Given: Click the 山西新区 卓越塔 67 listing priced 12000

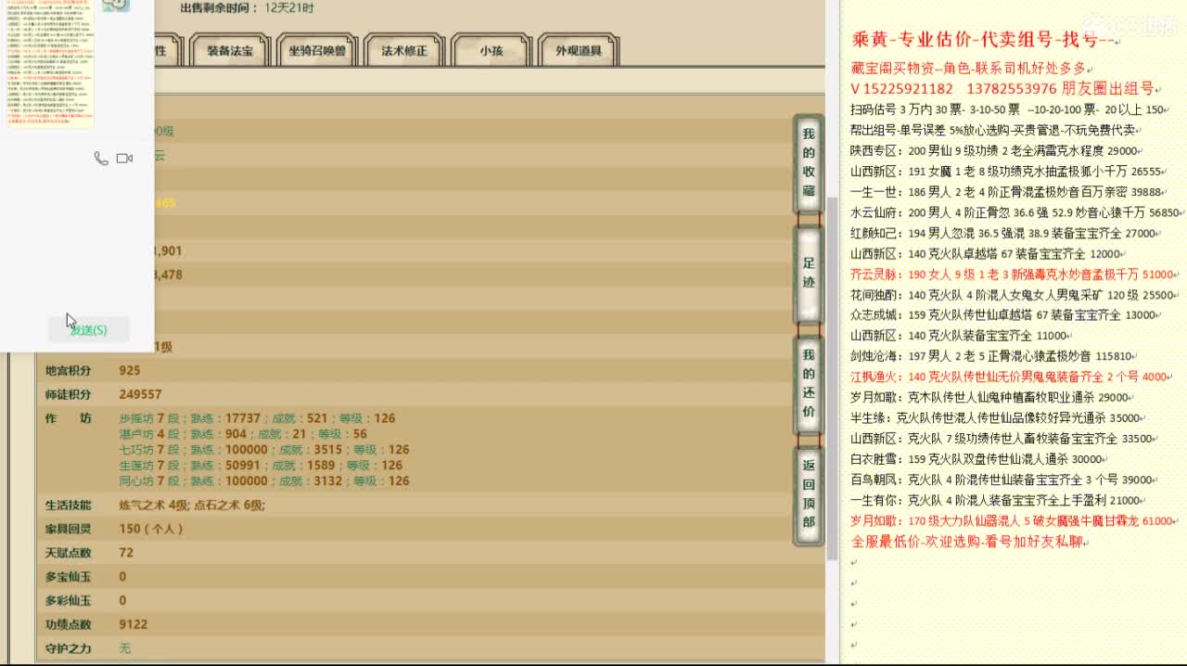Looking at the screenshot, I should pos(986,253).
